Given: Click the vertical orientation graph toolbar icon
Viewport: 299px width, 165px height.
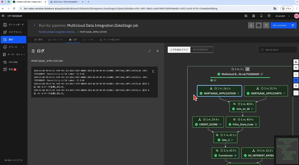Looking at the screenshot, I should [296, 74].
